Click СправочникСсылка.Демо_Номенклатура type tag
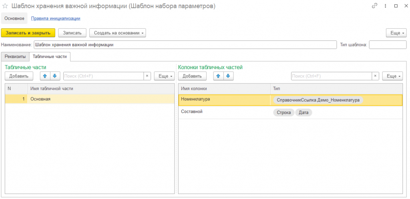 tap(318, 100)
